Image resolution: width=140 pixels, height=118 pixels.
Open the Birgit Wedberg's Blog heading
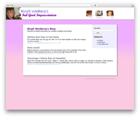point(41,29)
